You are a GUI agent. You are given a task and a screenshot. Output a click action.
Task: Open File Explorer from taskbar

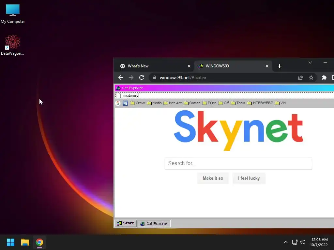click(x=25, y=242)
